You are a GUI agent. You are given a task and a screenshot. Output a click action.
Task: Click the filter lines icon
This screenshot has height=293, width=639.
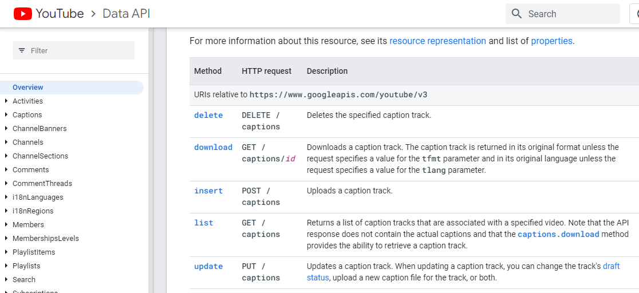coord(22,50)
